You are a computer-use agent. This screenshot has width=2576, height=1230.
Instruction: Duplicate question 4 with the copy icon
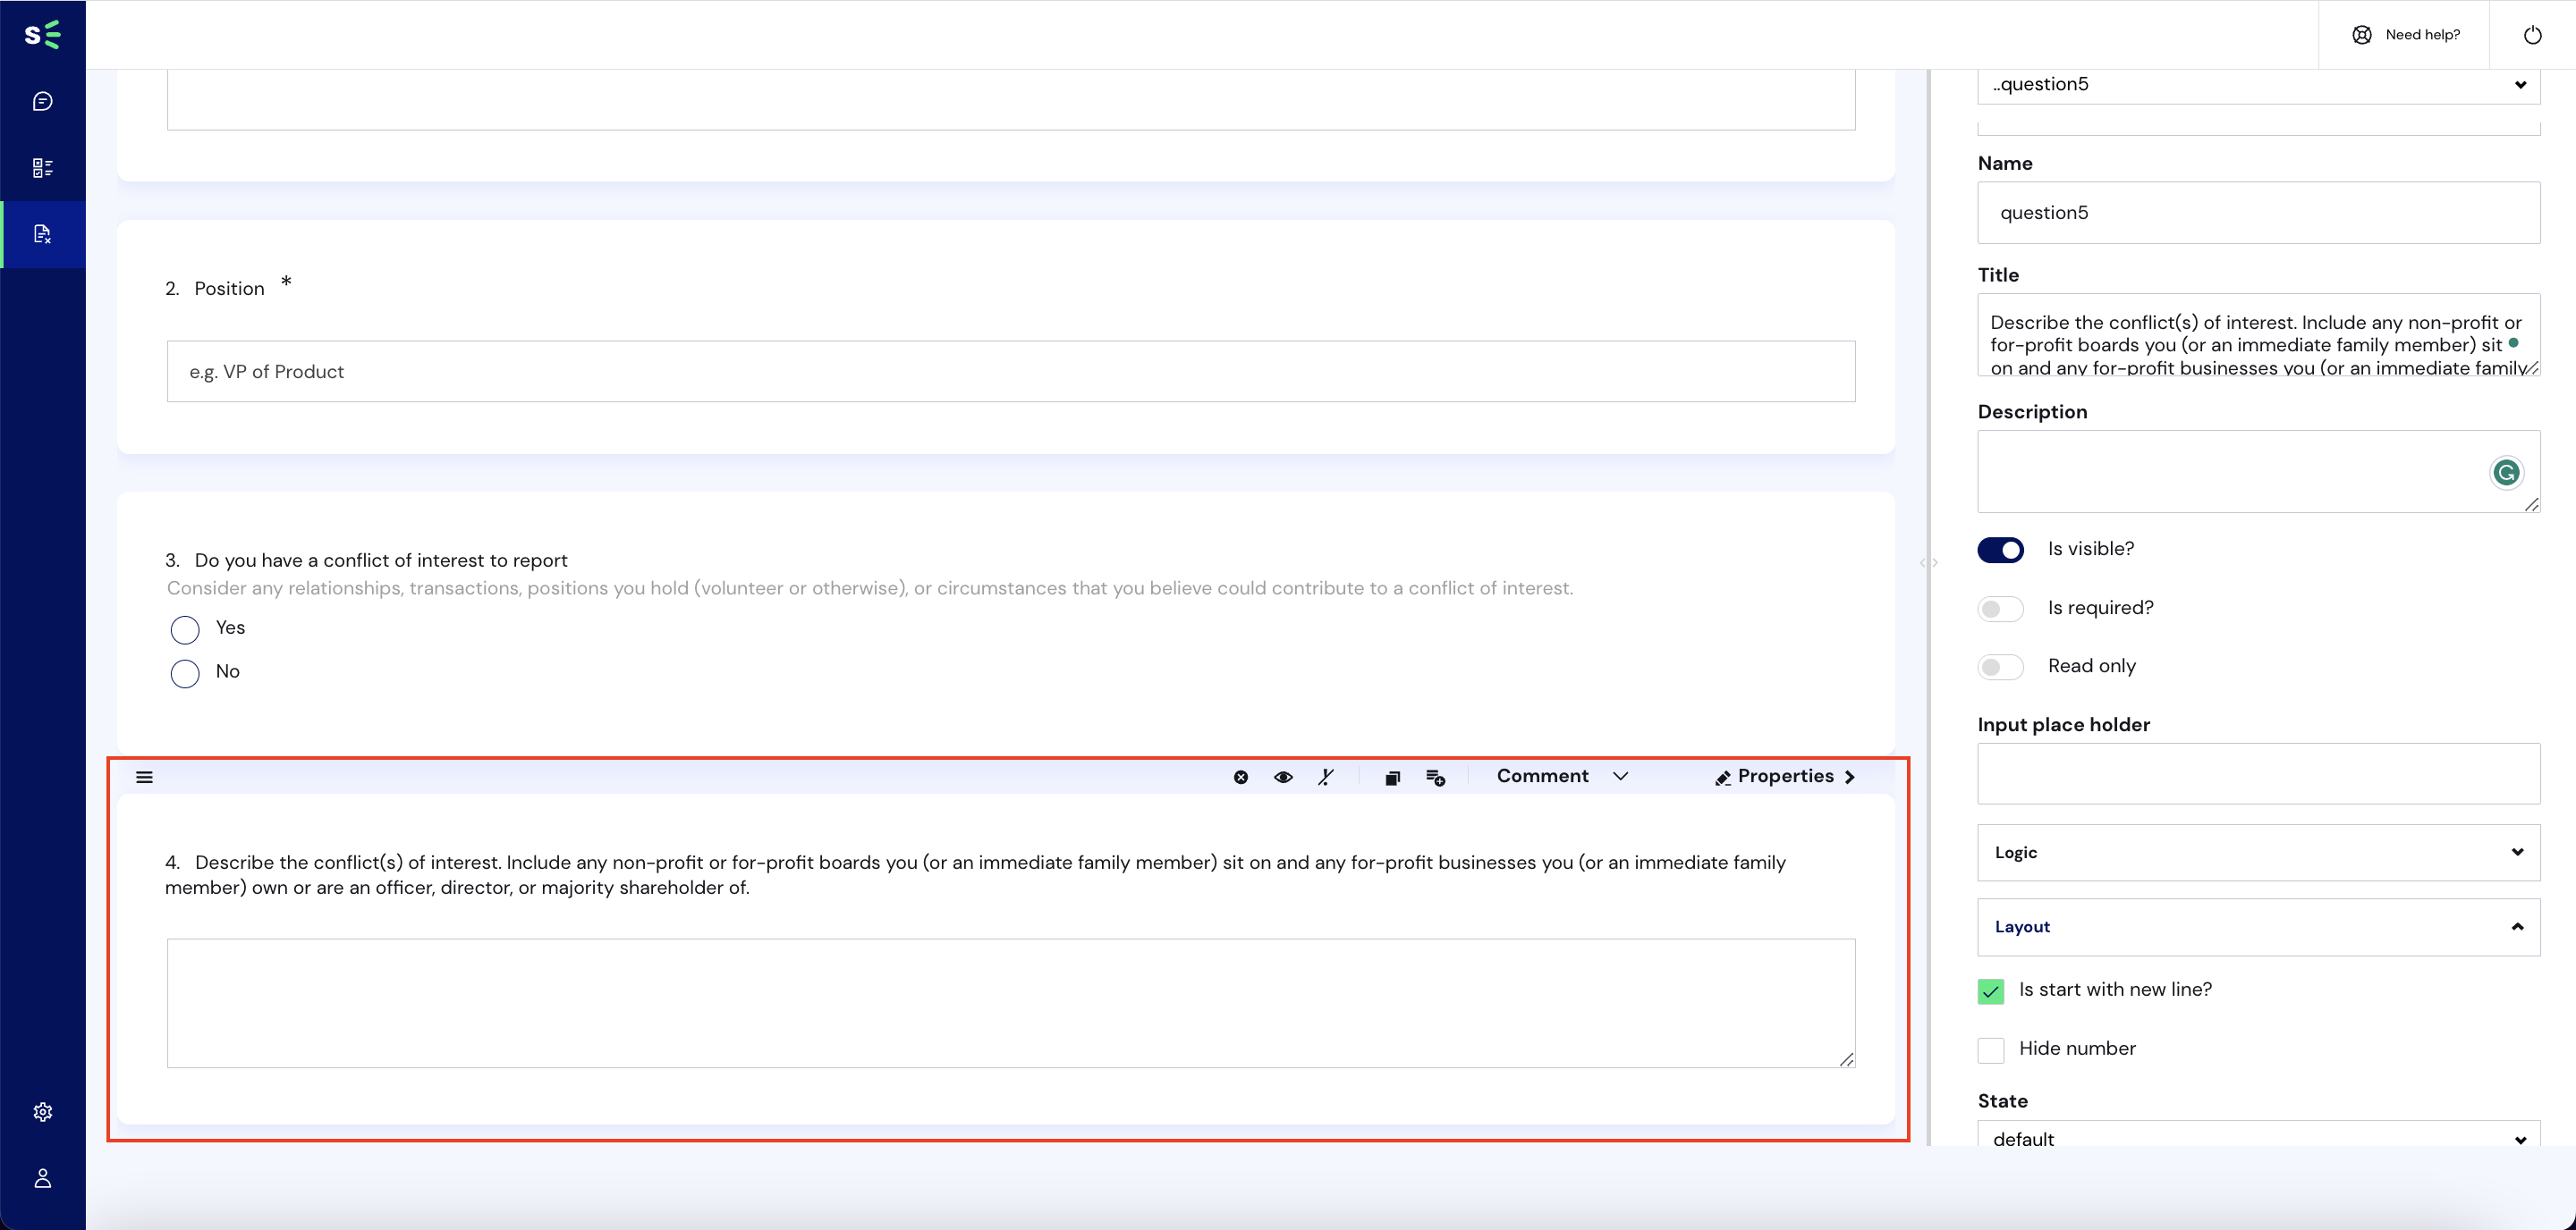(x=1392, y=778)
